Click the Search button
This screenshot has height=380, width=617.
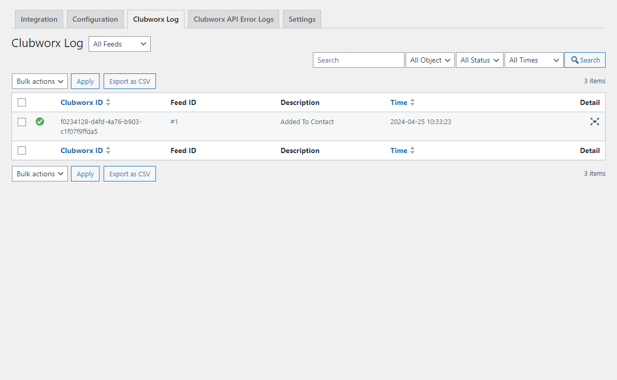(x=585, y=60)
